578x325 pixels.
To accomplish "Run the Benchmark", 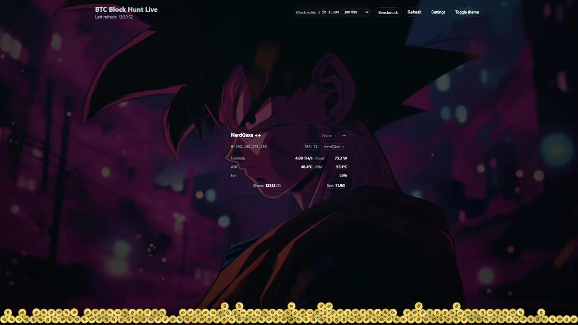I will coord(388,12).
